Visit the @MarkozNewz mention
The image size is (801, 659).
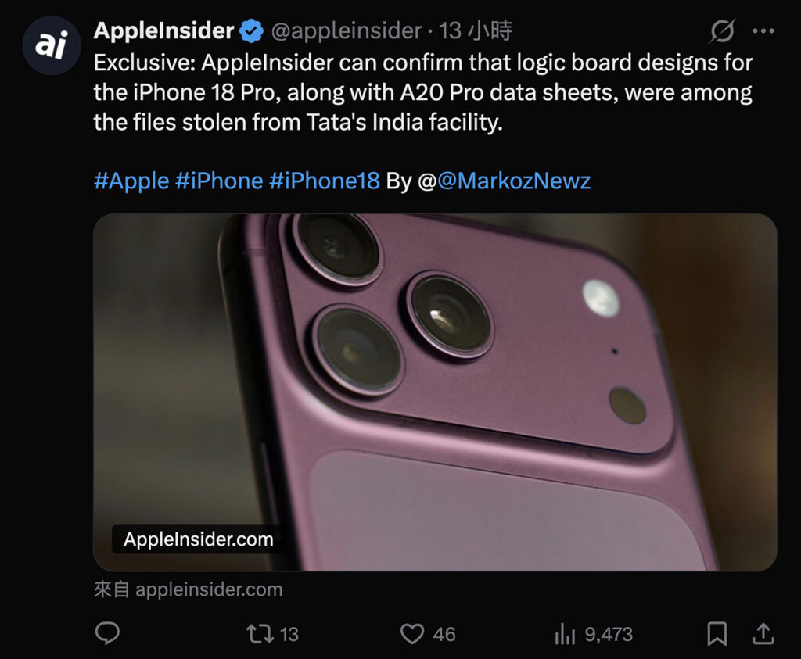[x=514, y=181]
